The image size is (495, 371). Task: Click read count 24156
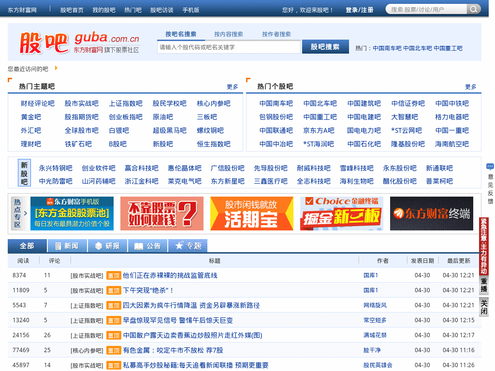pyautogui.click(x=21, y=335)
